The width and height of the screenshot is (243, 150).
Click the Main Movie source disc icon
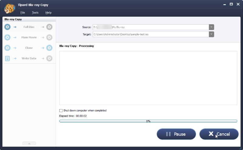[7, 37]
